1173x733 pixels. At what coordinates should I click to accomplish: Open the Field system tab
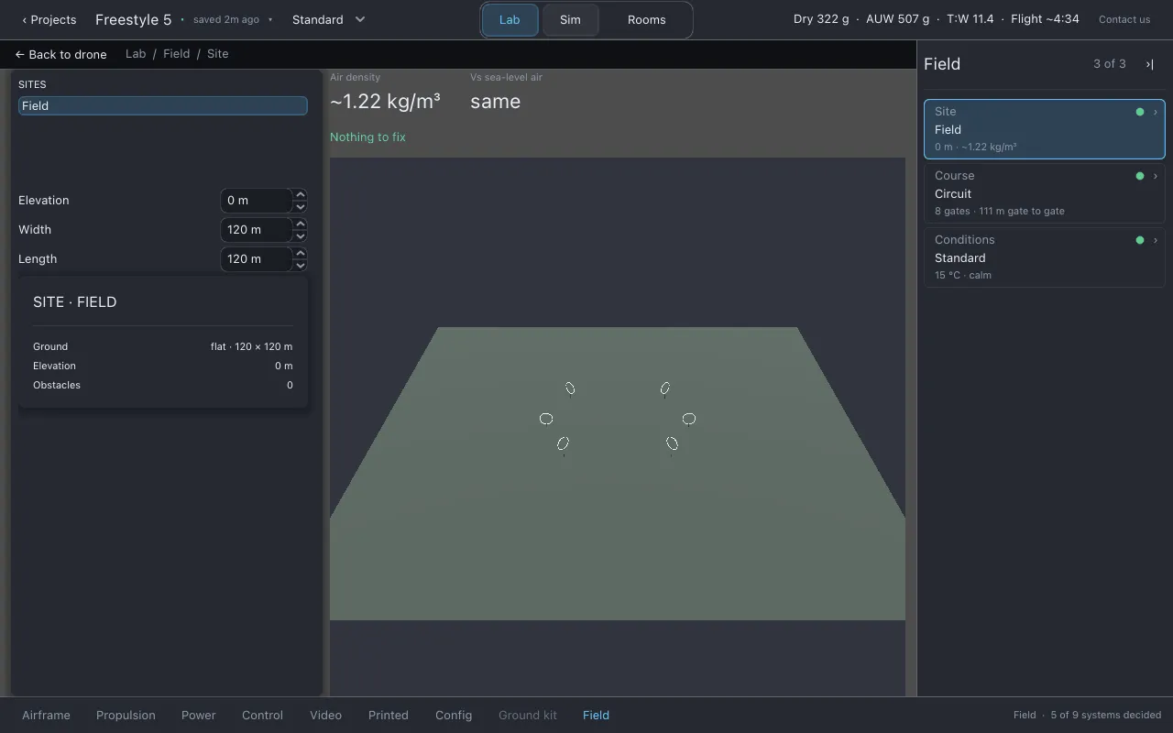tap(596, 716)
